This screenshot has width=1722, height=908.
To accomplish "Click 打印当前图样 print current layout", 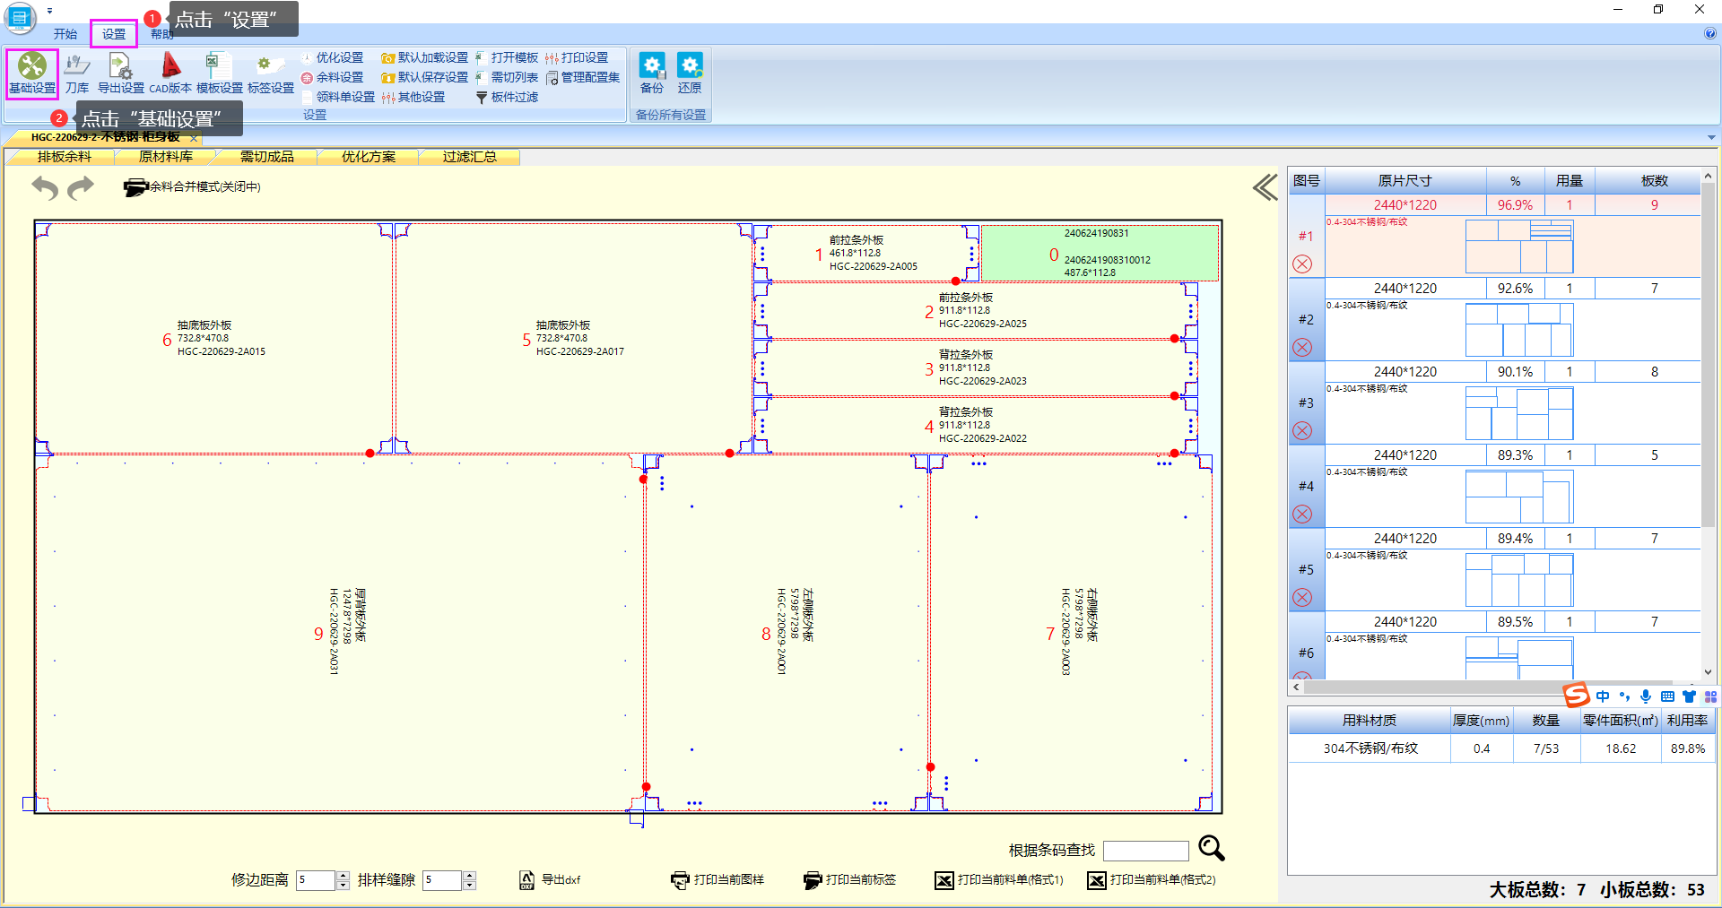I will 717,880.
